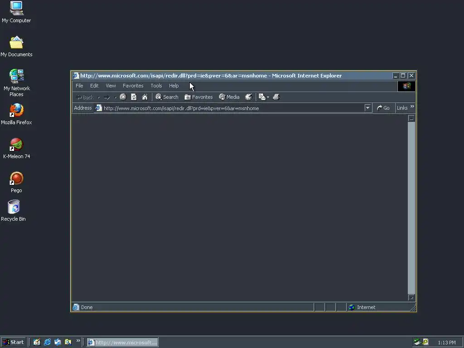464x348 pixels.
Task: Click the network tray icon
Action: pyautogui.click(x=417, y=342)
